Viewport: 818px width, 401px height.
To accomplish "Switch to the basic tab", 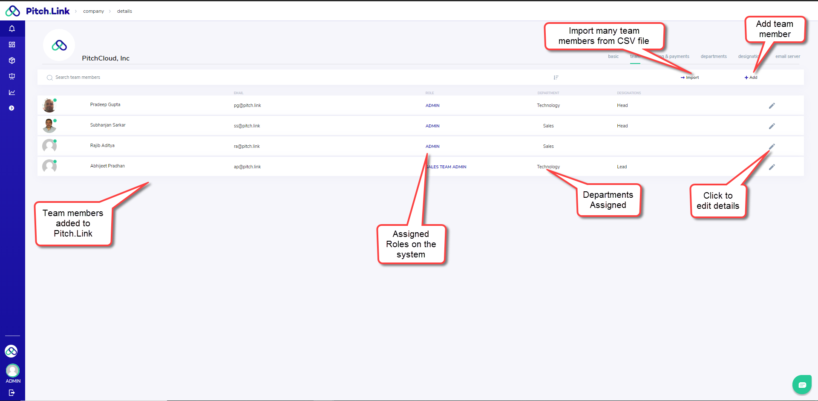I will point(613,56).
